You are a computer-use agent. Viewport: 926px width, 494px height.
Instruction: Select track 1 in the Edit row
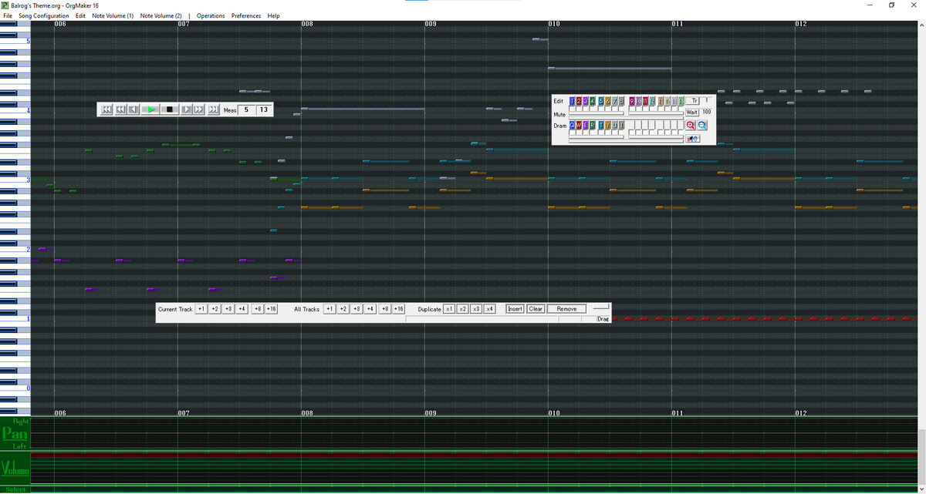coord(572,101)
